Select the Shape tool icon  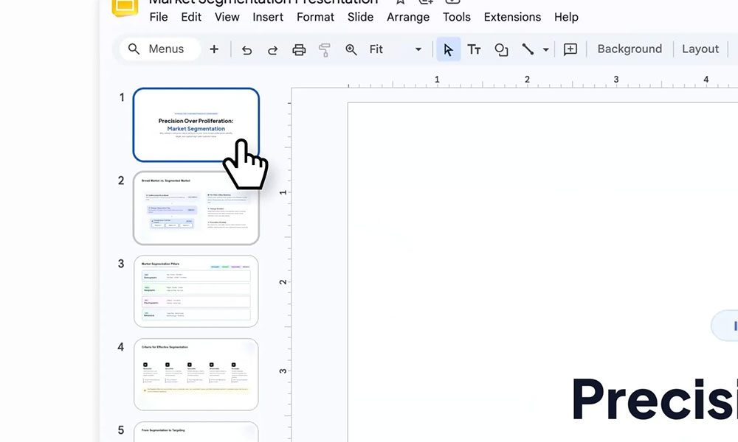coord(501,49)
